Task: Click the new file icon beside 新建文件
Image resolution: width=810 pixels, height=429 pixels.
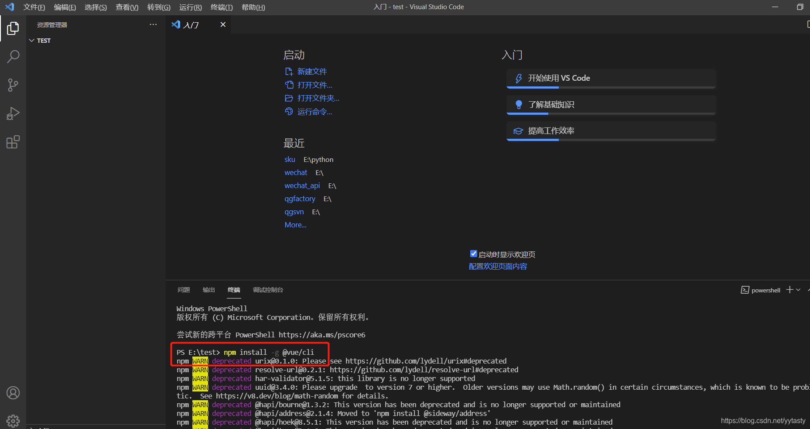Action: pos(289,72)
